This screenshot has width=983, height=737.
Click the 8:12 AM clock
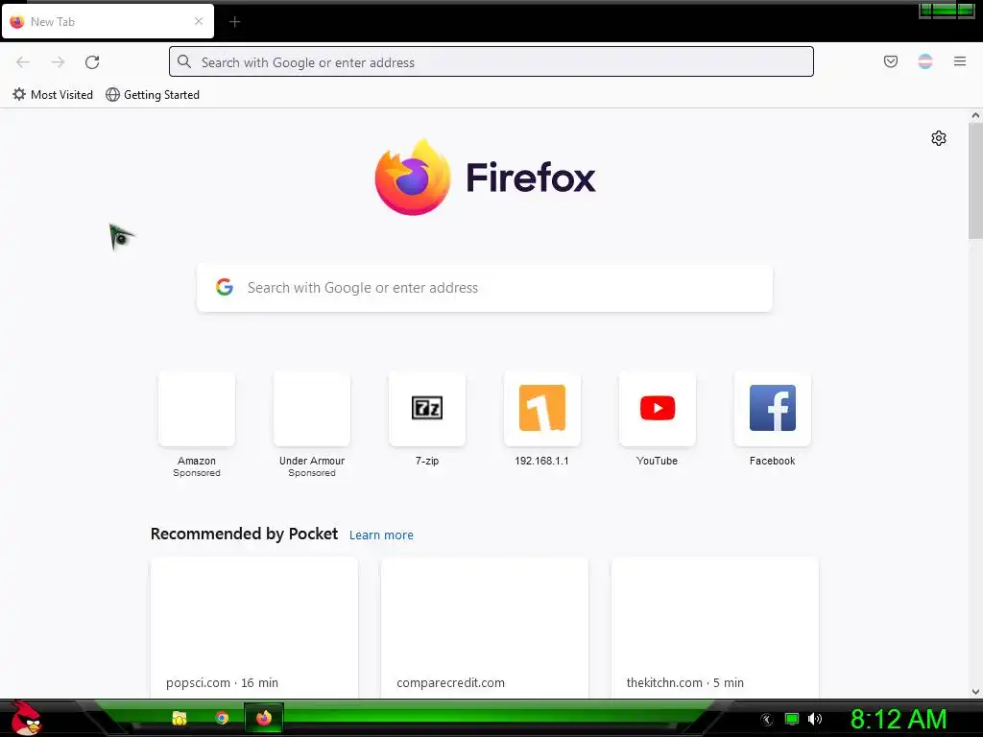899,719
